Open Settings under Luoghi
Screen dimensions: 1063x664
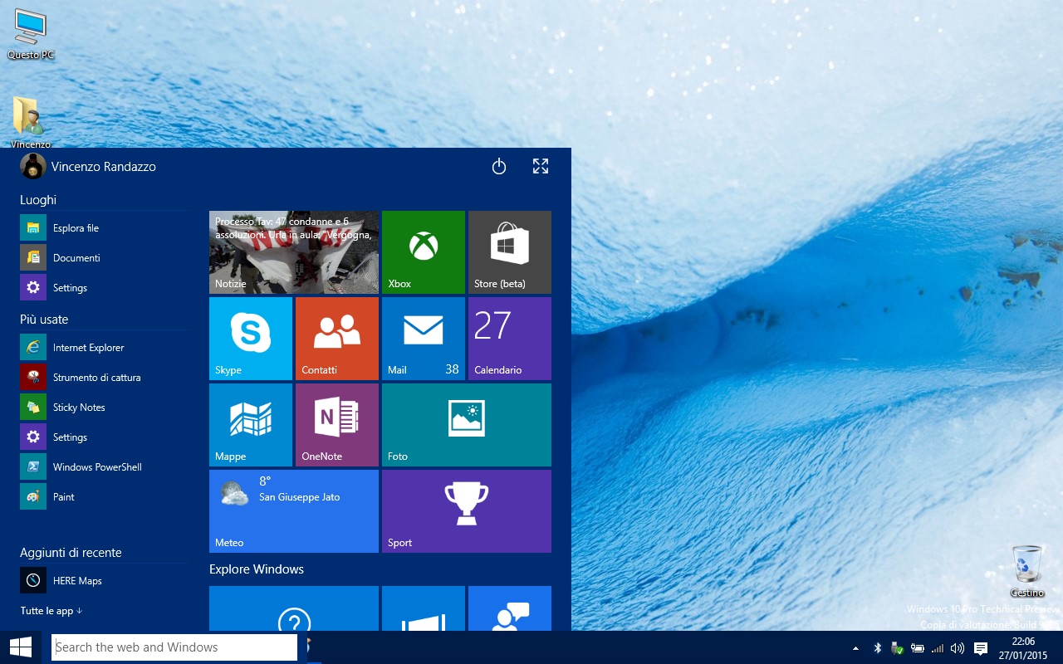coord(103,288)
